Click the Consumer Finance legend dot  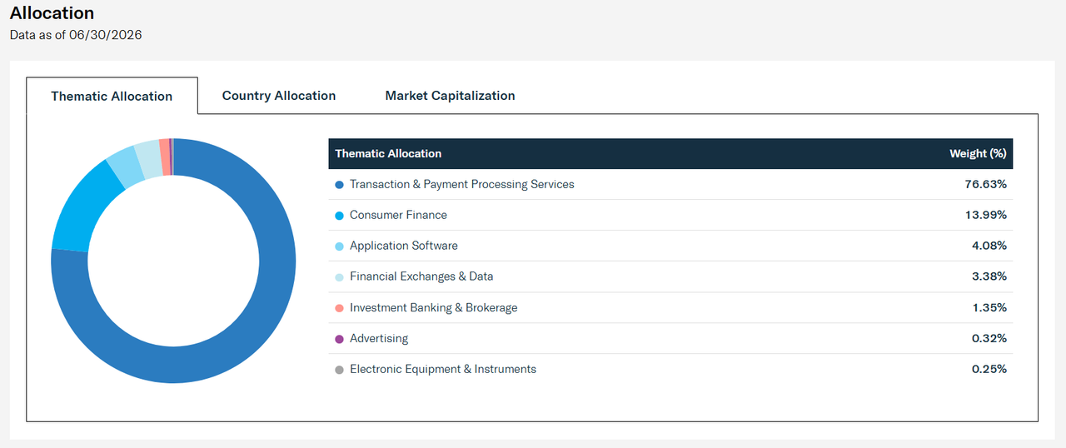339,216
